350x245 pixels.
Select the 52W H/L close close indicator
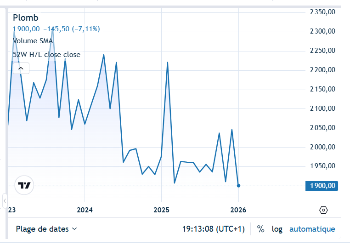[46, 55]
